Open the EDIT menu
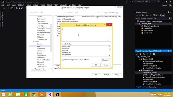The width and height of the screenshot is (173, 97). (x=8, y=5)
